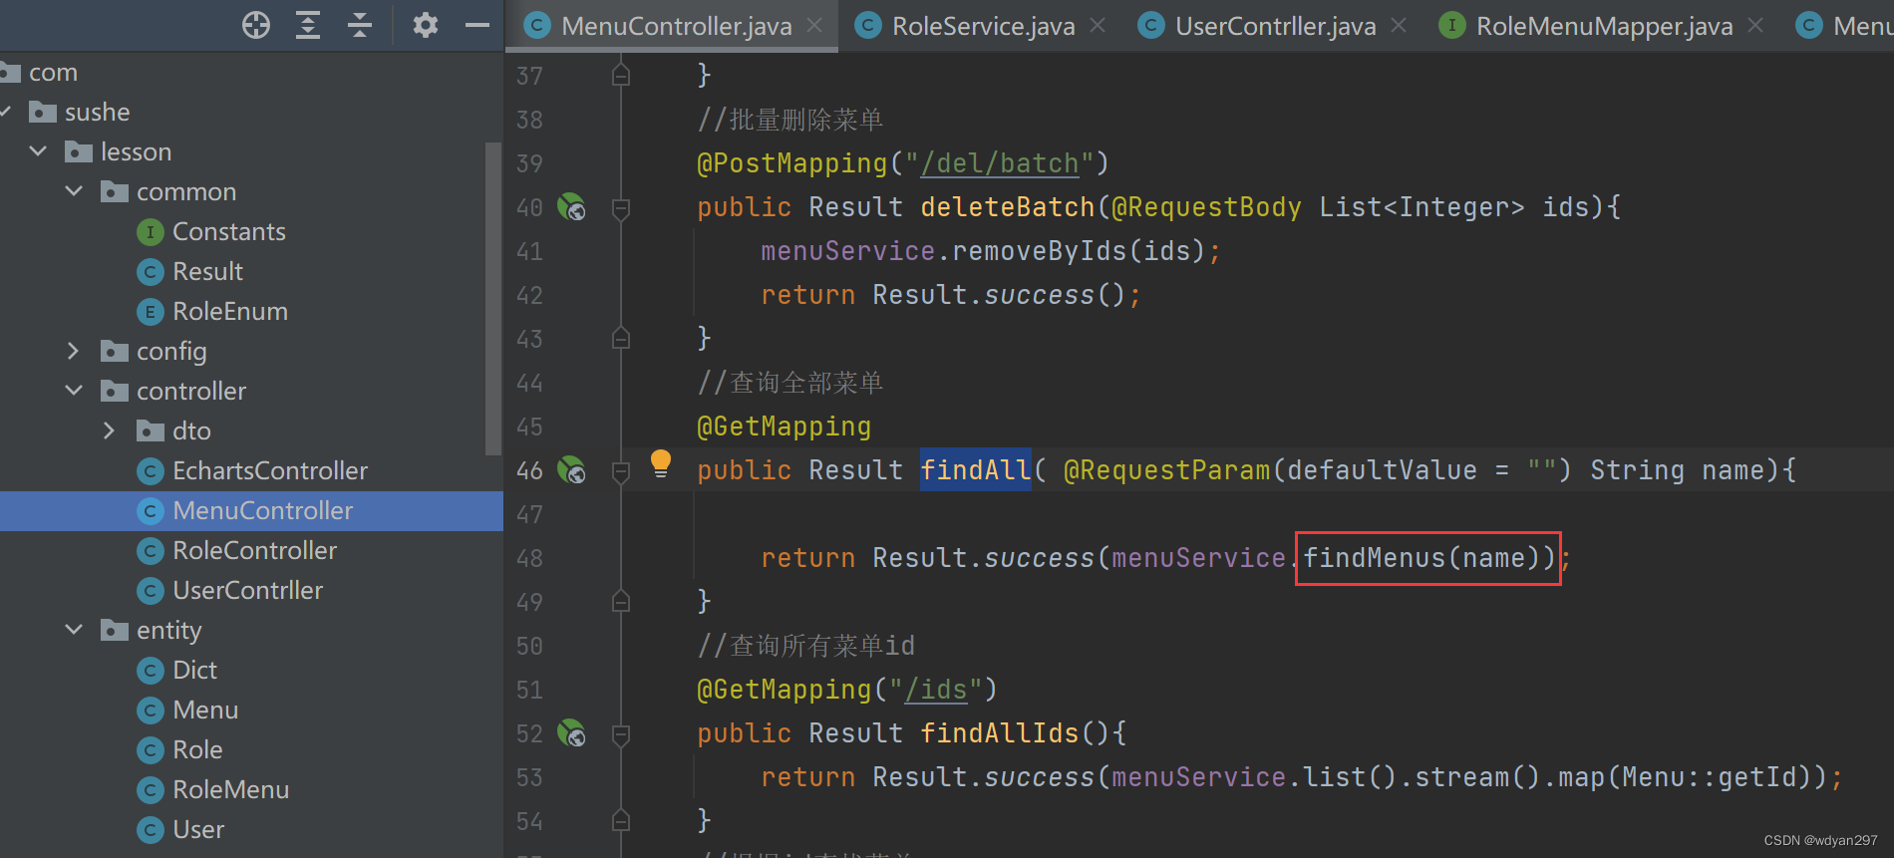Collapse the common folder
This screenshot has height=858, width=1894.
[x=74, y=191]
